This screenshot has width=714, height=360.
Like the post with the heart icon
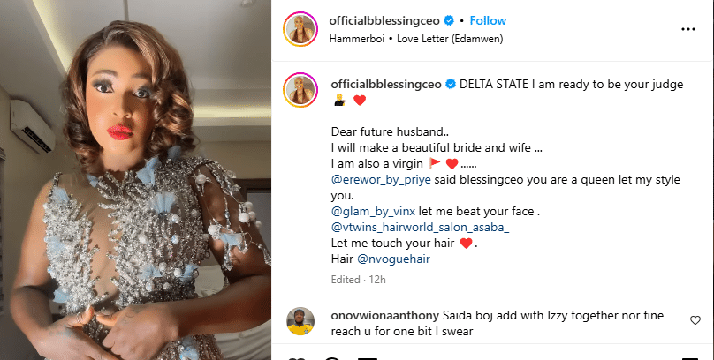coord(299,357)
